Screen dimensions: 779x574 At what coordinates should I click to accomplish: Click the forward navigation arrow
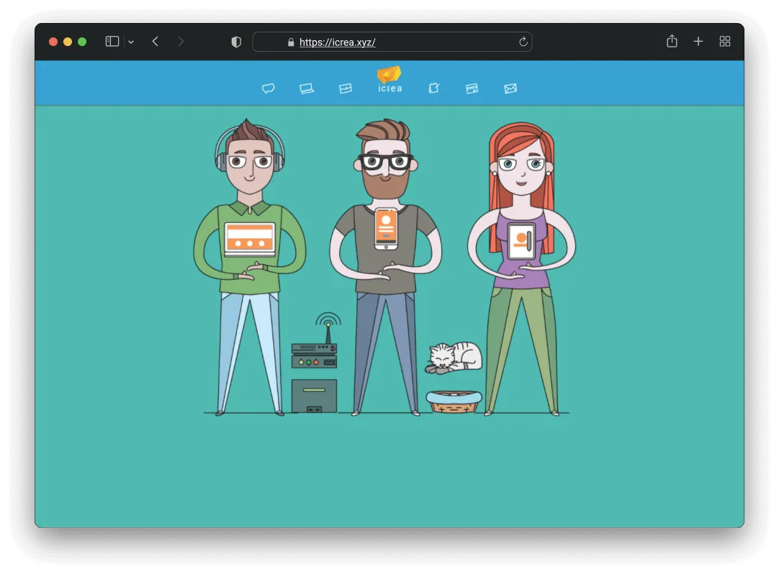pyautogui.click(x=180, y=41)
